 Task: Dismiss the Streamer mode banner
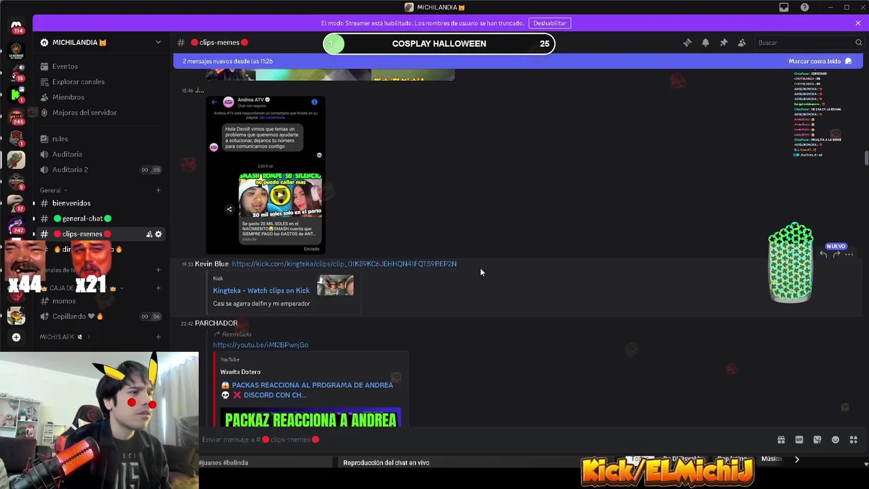click(858, 23)
